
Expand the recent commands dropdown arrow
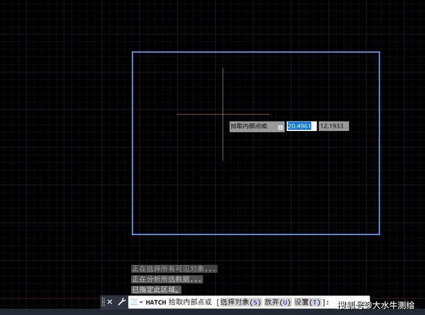point(141,303)
